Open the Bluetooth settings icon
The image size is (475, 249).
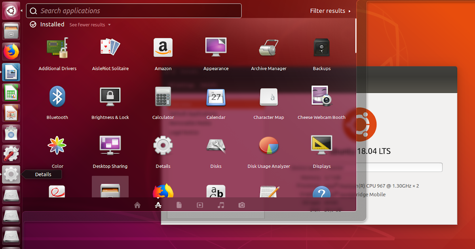tap(57, 97)
